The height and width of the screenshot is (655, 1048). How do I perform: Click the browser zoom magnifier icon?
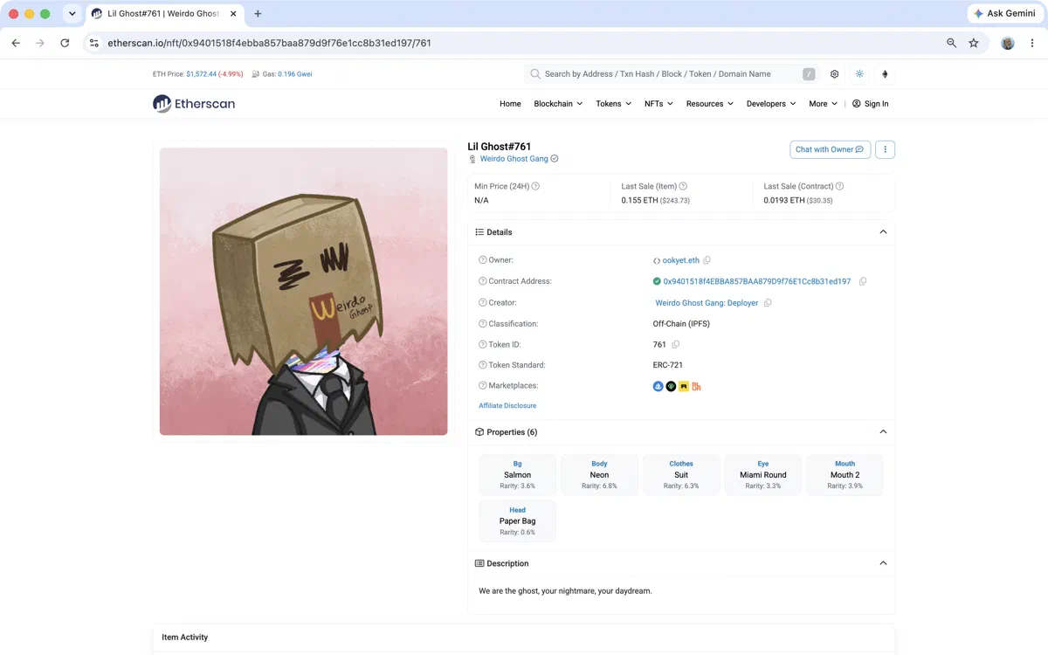coord(952,43)
